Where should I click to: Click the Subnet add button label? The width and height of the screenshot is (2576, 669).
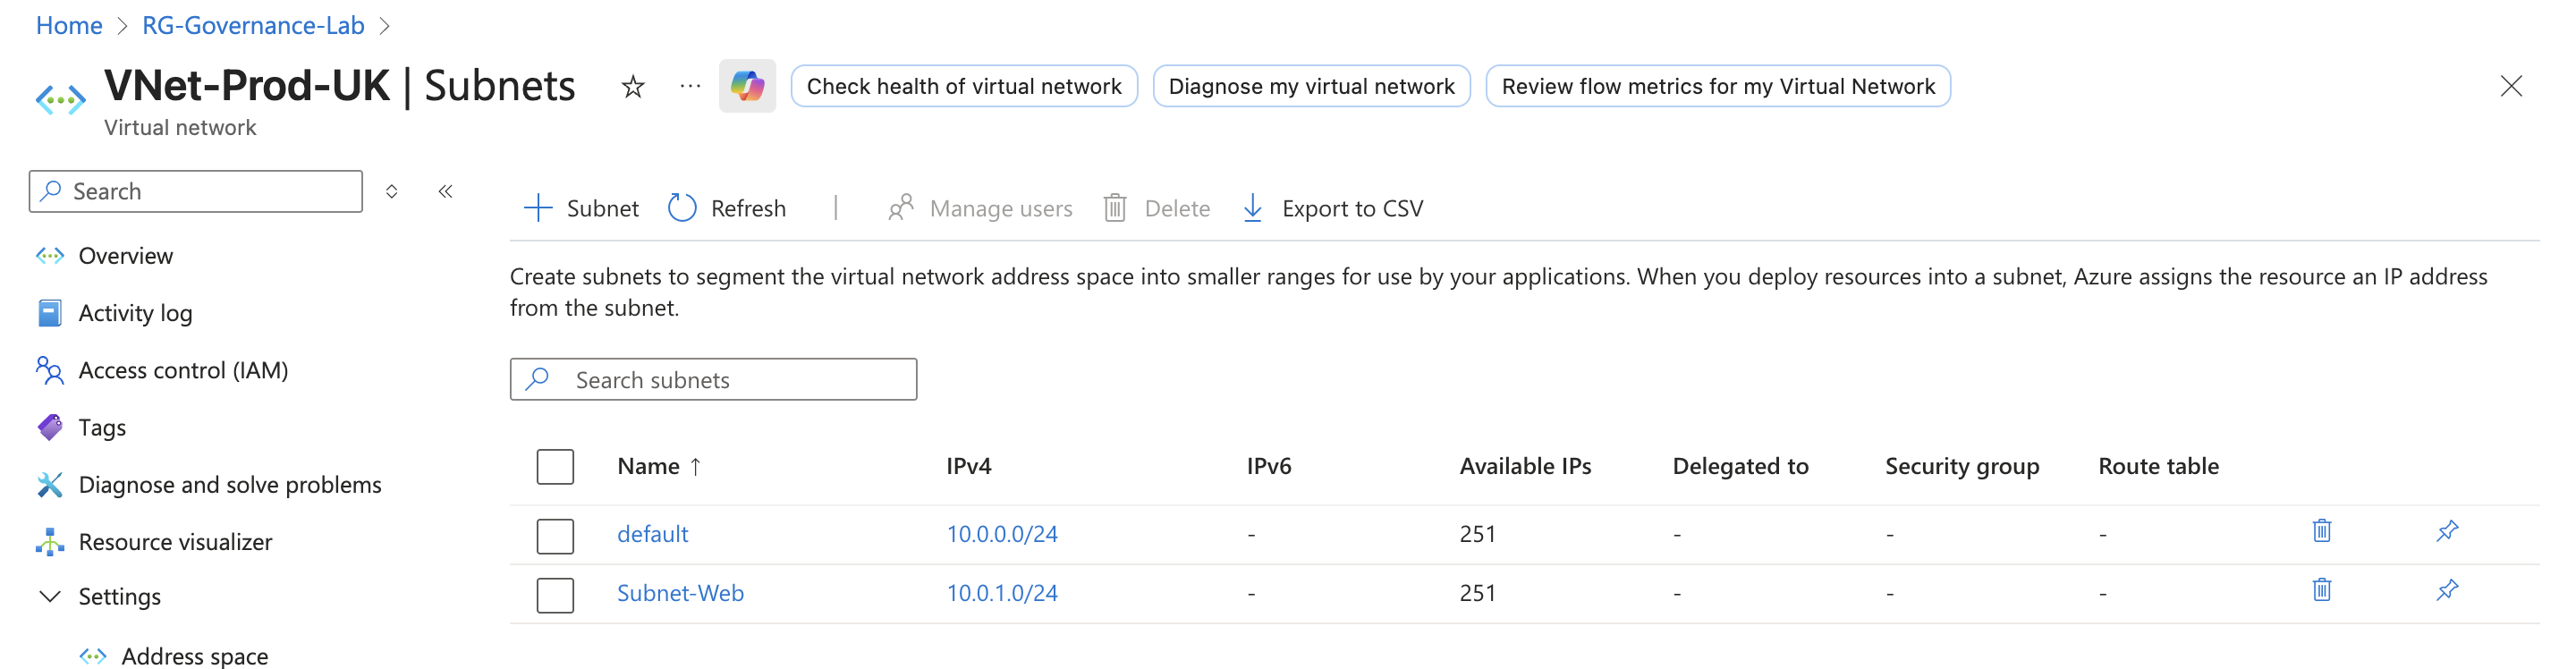click(x=602, y=208)
